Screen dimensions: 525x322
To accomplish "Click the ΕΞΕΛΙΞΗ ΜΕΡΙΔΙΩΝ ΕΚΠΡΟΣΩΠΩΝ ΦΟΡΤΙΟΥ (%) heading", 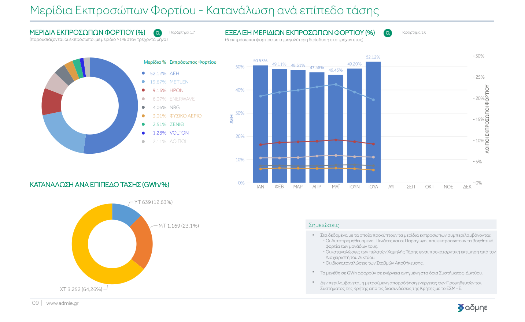I will click(x=300, y=33).
